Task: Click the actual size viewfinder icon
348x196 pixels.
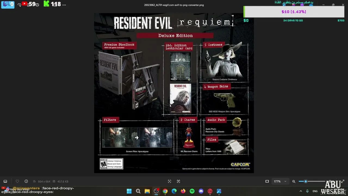Action: (169, 181)
